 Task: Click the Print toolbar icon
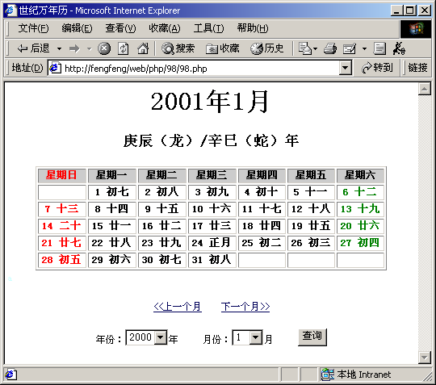pyautogui.click(x=330, y=48)
